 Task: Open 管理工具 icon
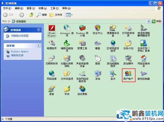pyautogui.click(x=82, y=45)
